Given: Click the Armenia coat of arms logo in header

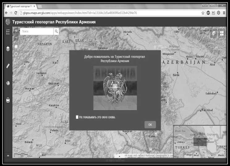Looking at the screenshot, I should [x=8, y=22].
